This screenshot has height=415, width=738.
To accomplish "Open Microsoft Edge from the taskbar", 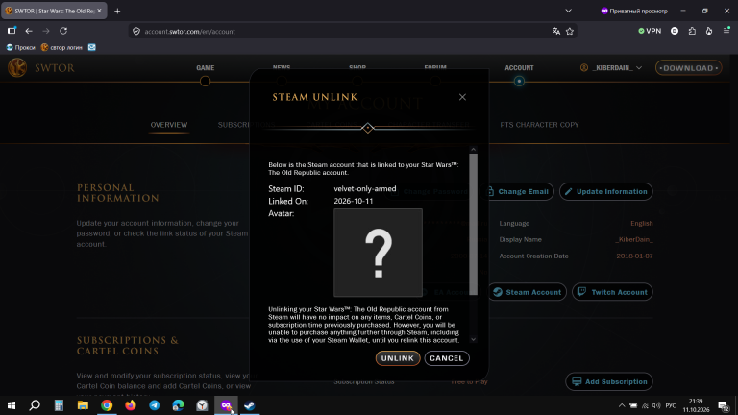I will point(179,405).
